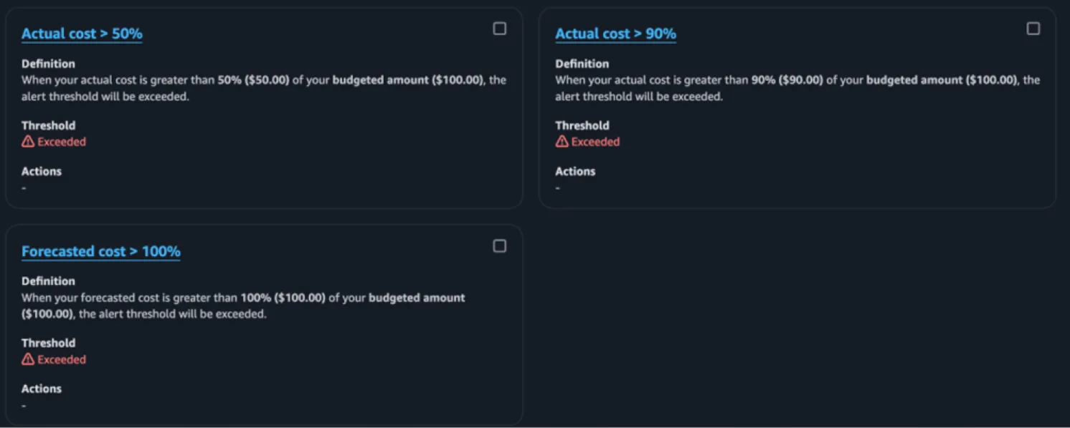Click warning triangle in Actual cost > 50% card

[x=28, y=142]
